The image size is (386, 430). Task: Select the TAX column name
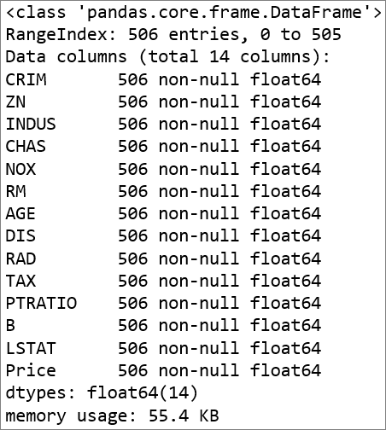(20, 281)
